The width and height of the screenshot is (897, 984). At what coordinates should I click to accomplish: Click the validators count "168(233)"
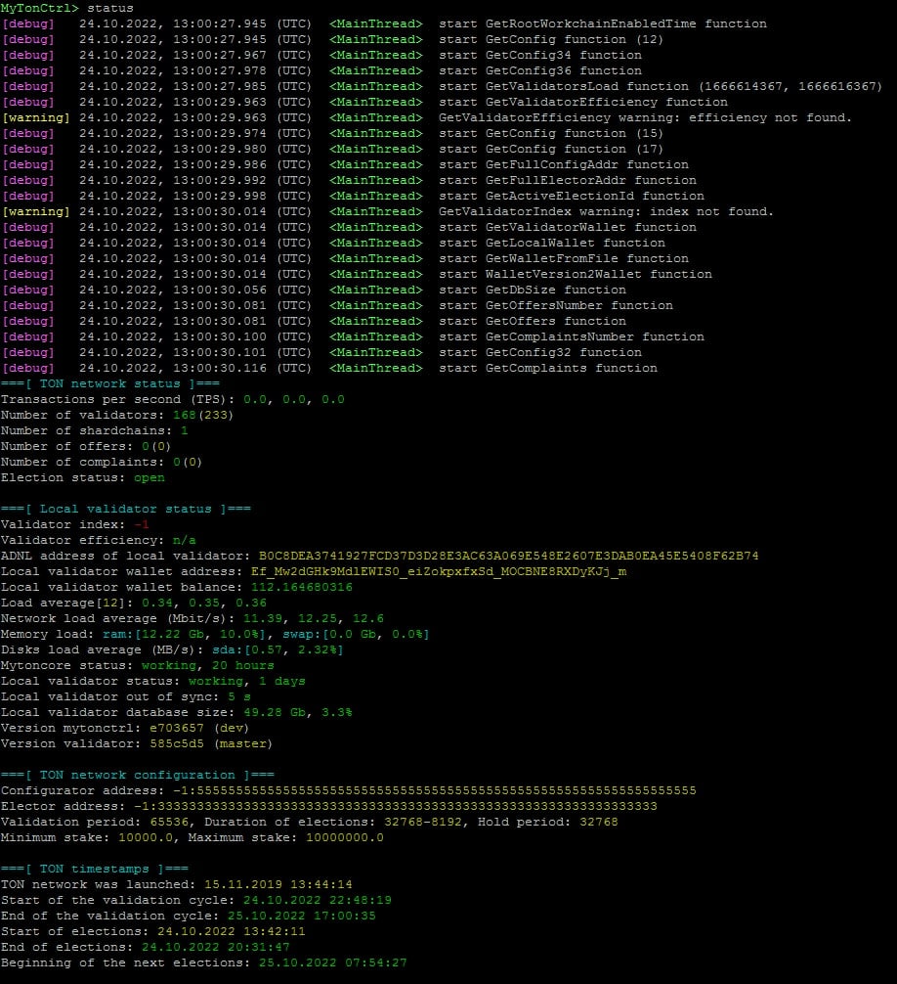(203, 416)
